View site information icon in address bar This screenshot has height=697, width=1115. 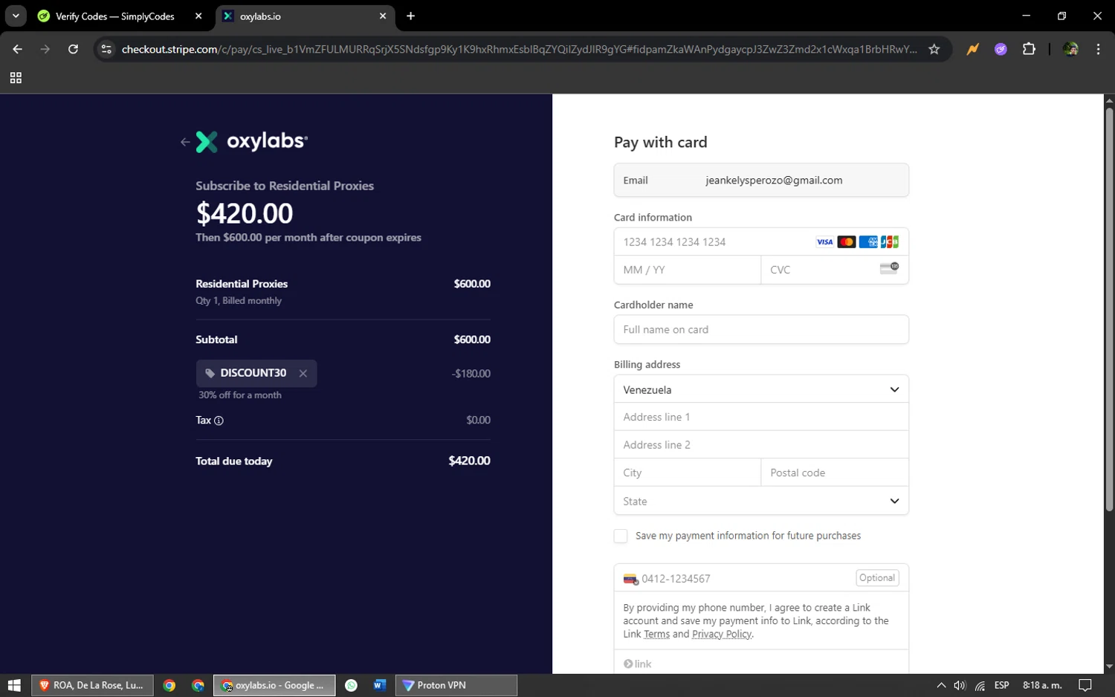coord(106,49)
